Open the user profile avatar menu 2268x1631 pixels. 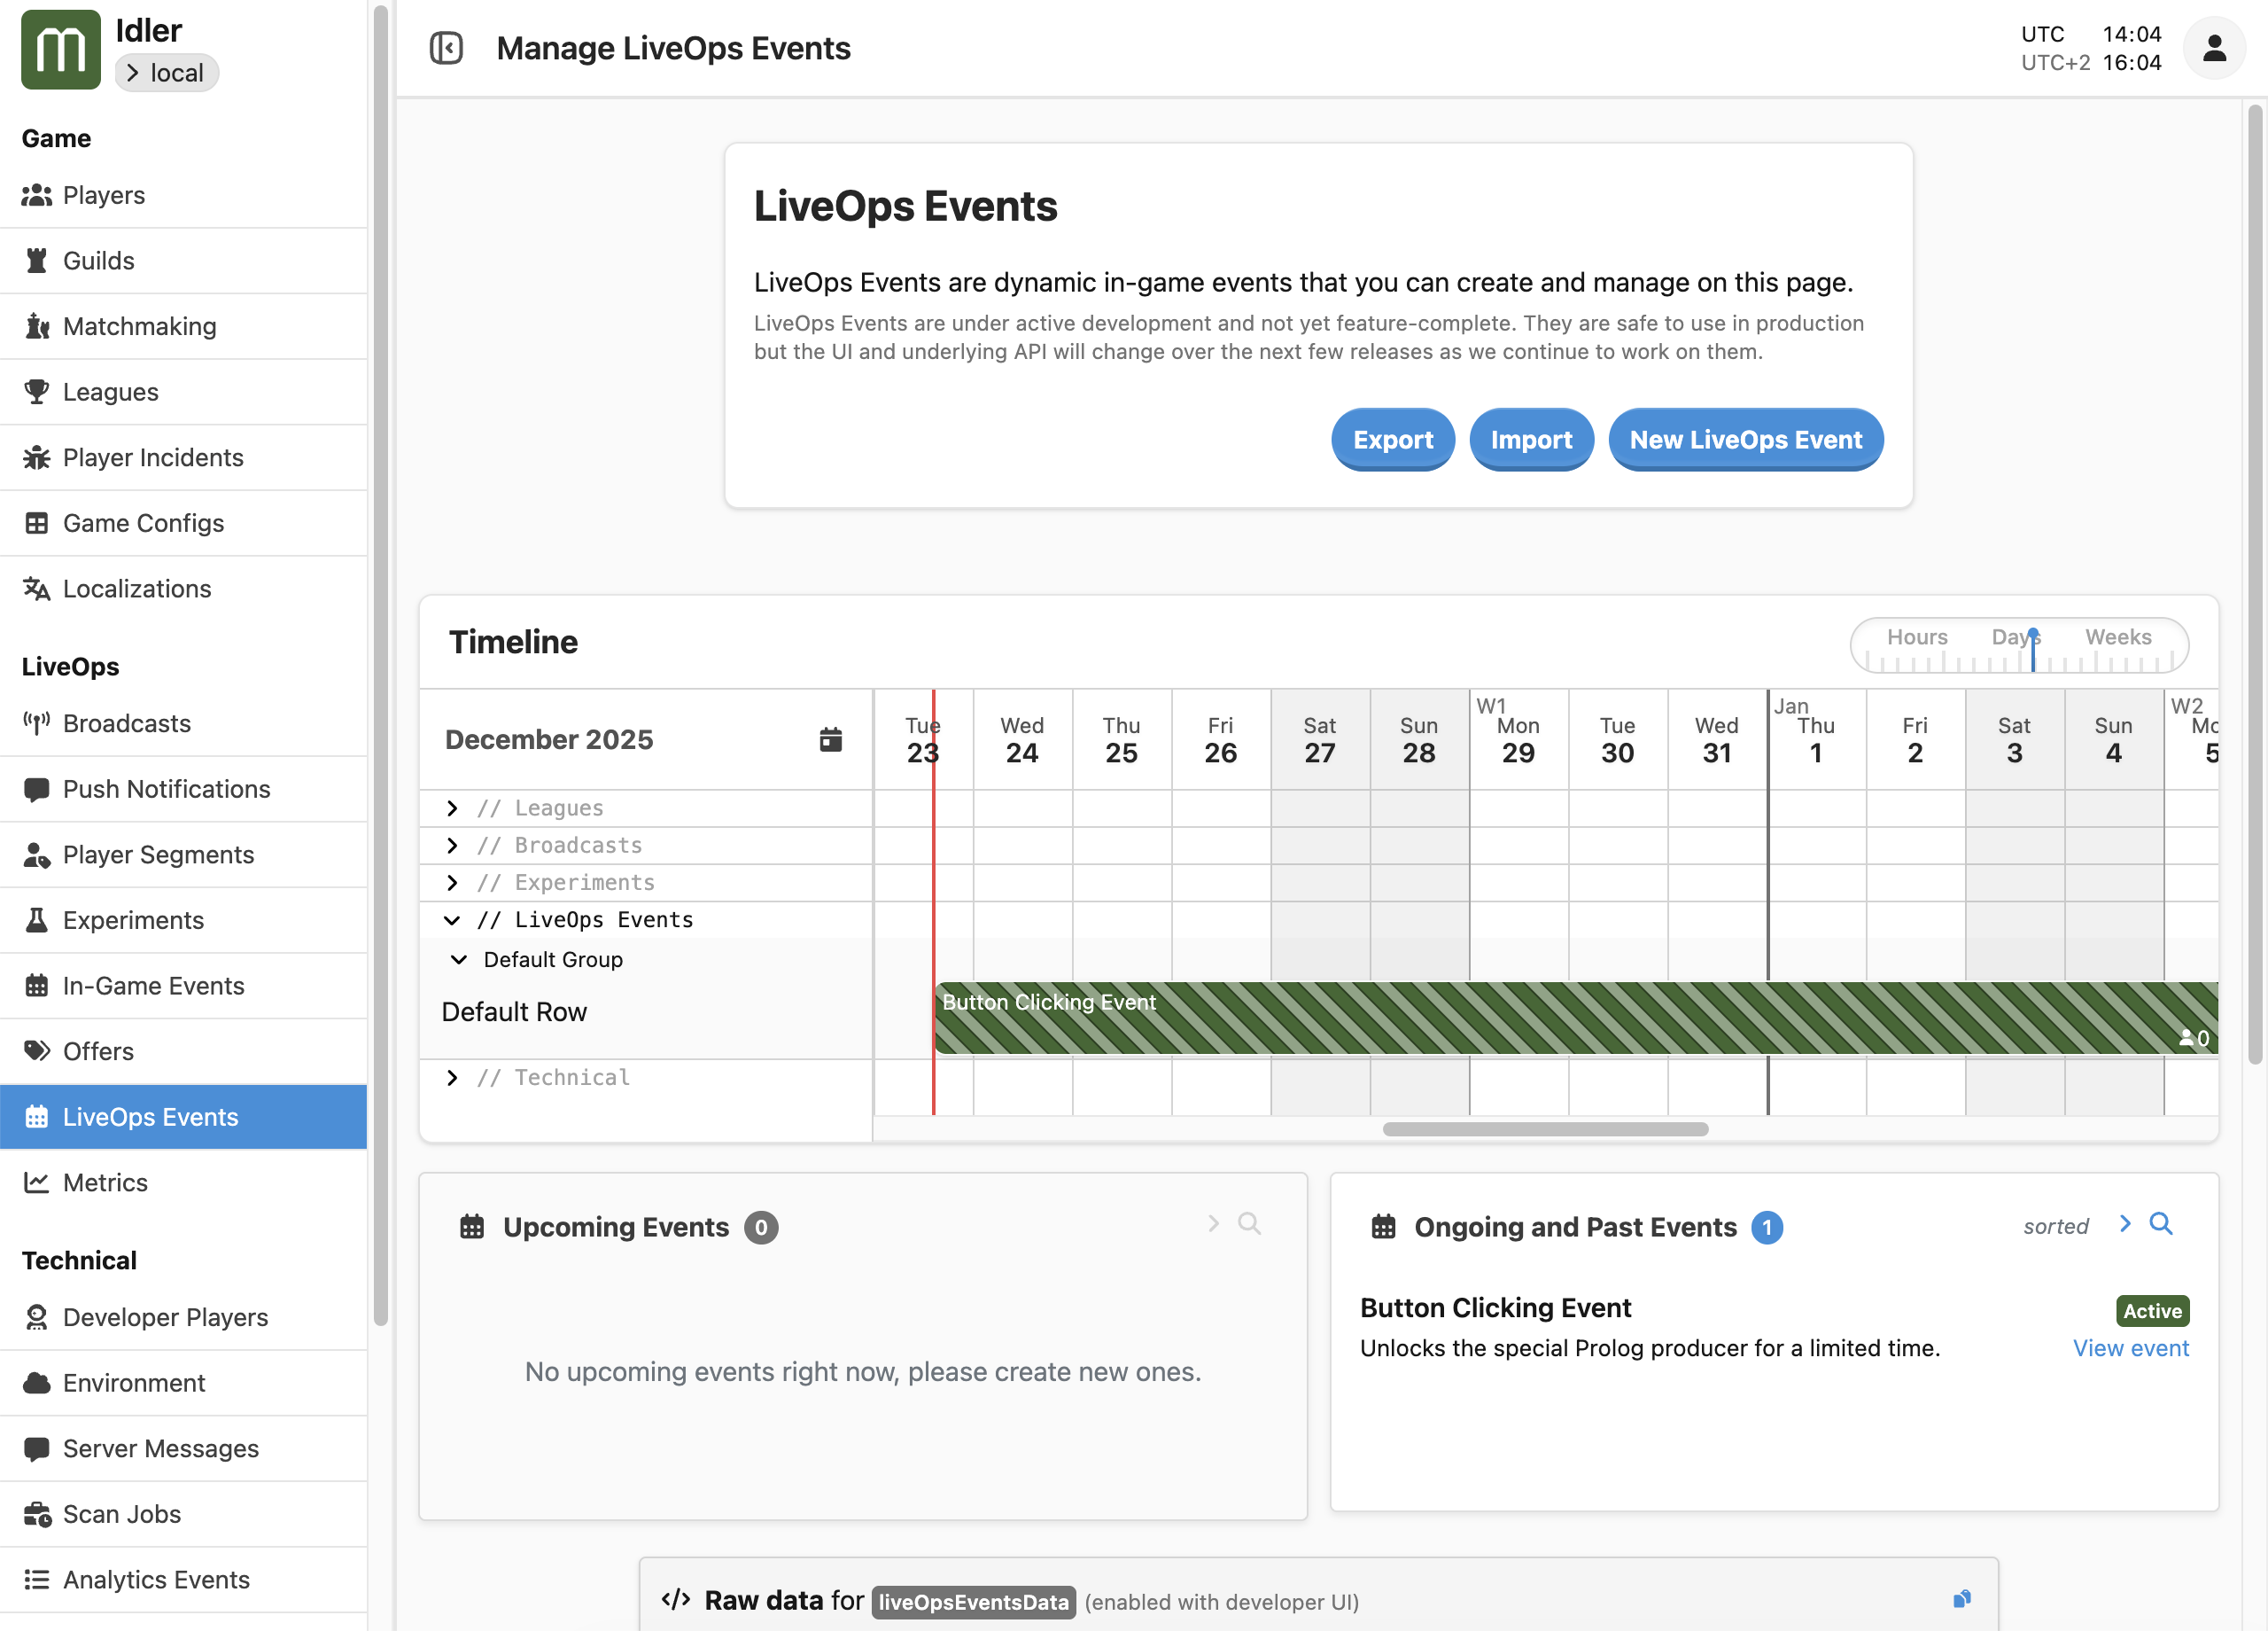click(x=2213, y=48)
